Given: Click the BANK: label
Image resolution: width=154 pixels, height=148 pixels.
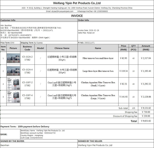Looking at the screenshot, I should [x=4, y=134].
